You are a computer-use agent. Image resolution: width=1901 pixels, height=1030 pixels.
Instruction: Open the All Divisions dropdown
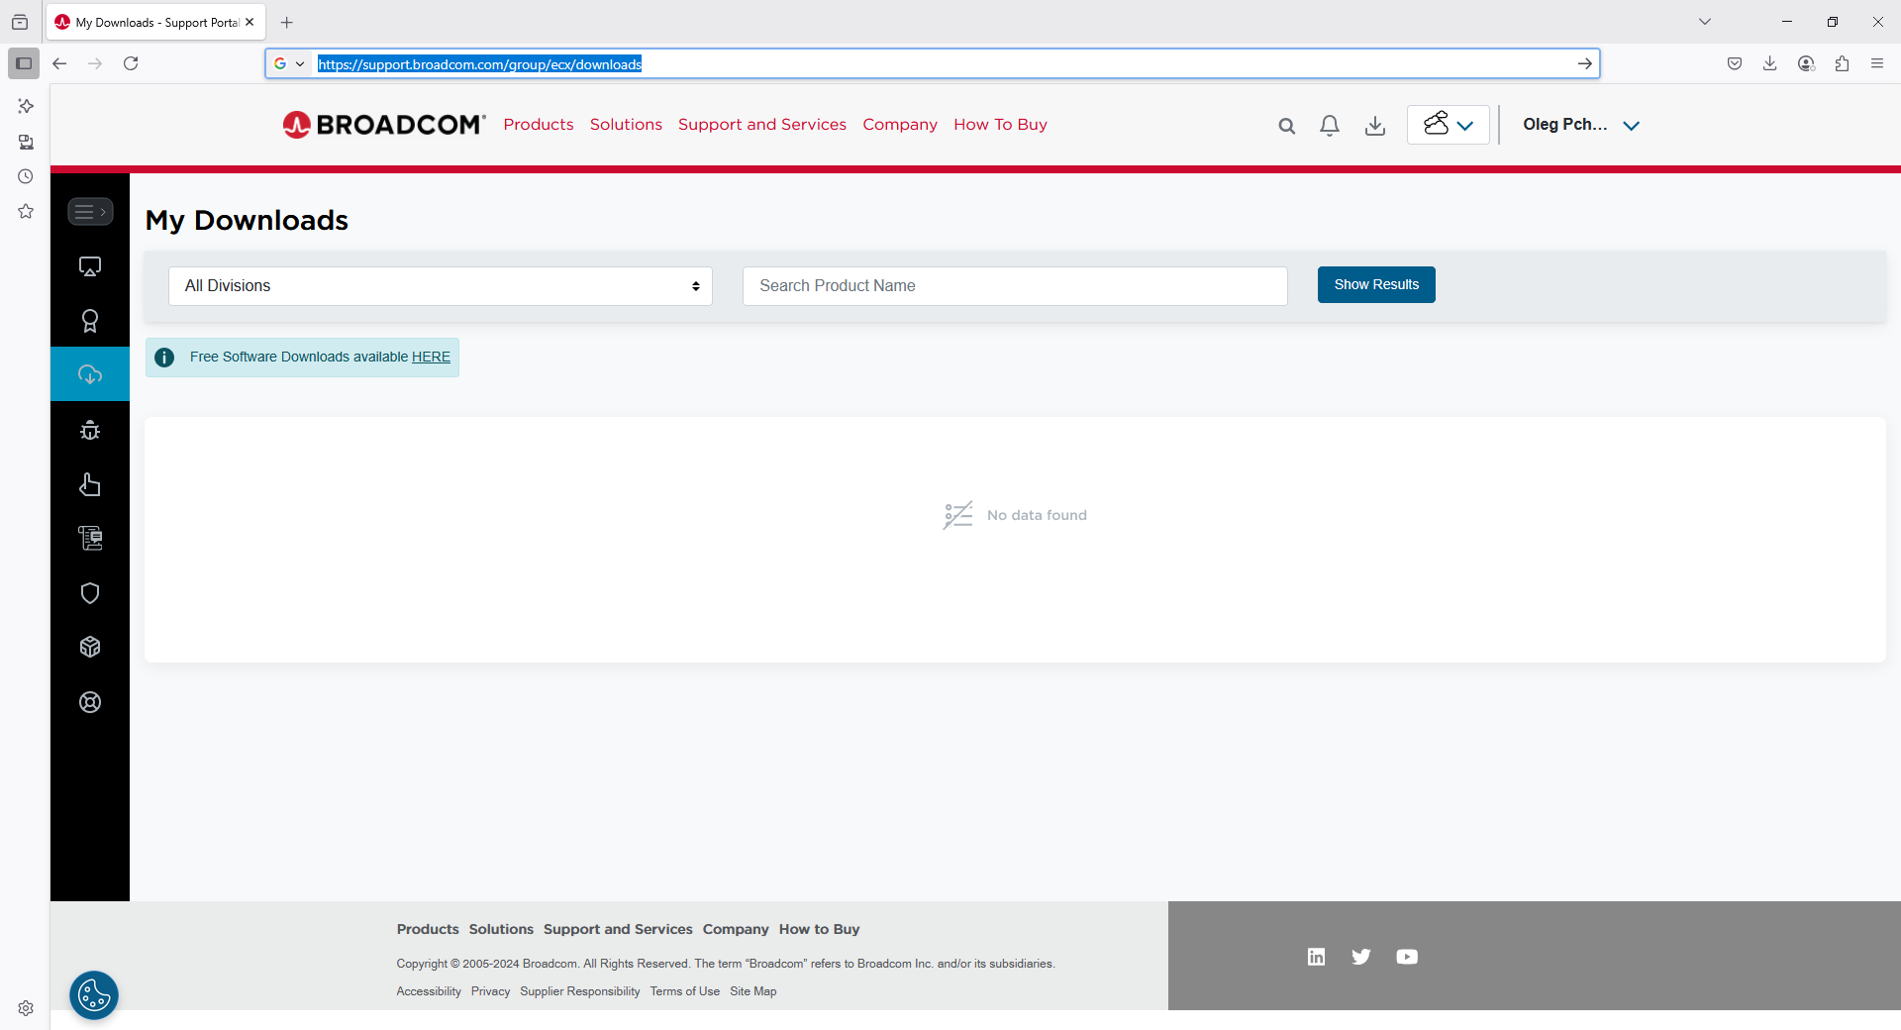[x=441, y=286]
